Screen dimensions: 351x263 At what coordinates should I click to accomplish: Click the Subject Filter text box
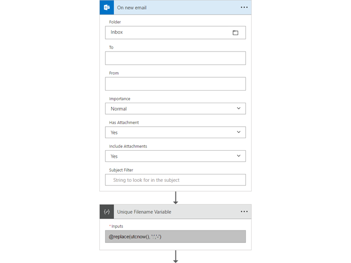pyautogui.click(x=175, y=180)
